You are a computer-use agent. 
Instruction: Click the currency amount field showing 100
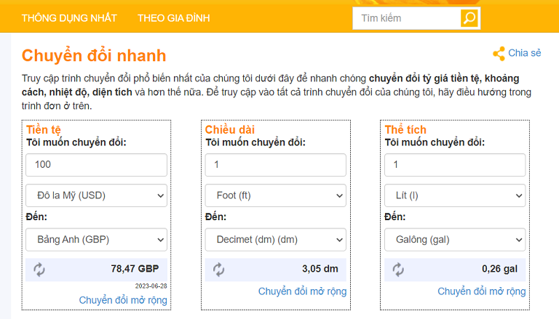(x=96, y=165)
